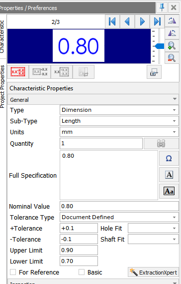Click the Characteristic Properties header
This screenshot has height=284, width=181.
point(93,88)
